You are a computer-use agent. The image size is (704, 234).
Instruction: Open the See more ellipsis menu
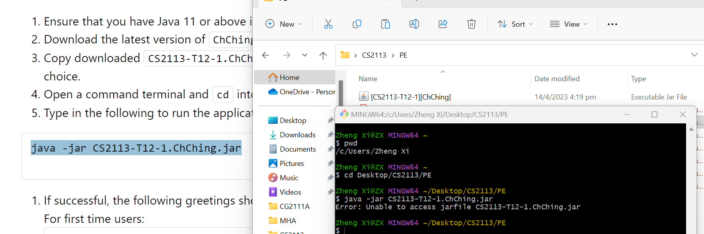point(612,24)
